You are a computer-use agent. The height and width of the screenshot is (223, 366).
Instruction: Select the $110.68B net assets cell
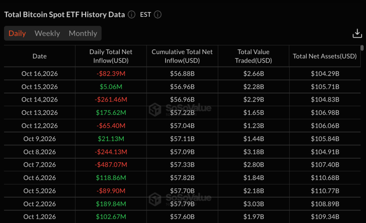[x=325, y=178]
